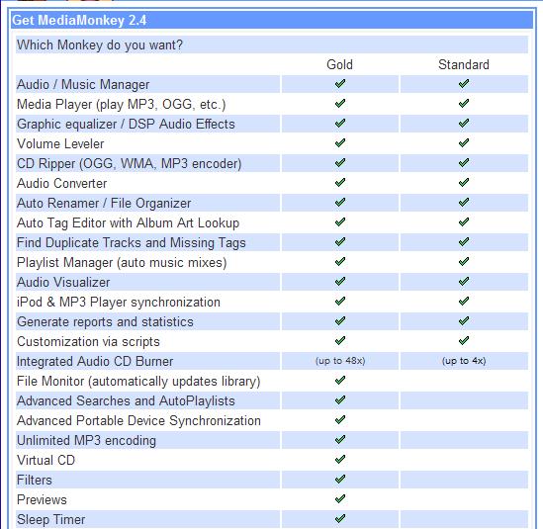The image size is (543, 529).
Task: Click Standard checkmark for Audio Converter
Action: tap(464, 183)
